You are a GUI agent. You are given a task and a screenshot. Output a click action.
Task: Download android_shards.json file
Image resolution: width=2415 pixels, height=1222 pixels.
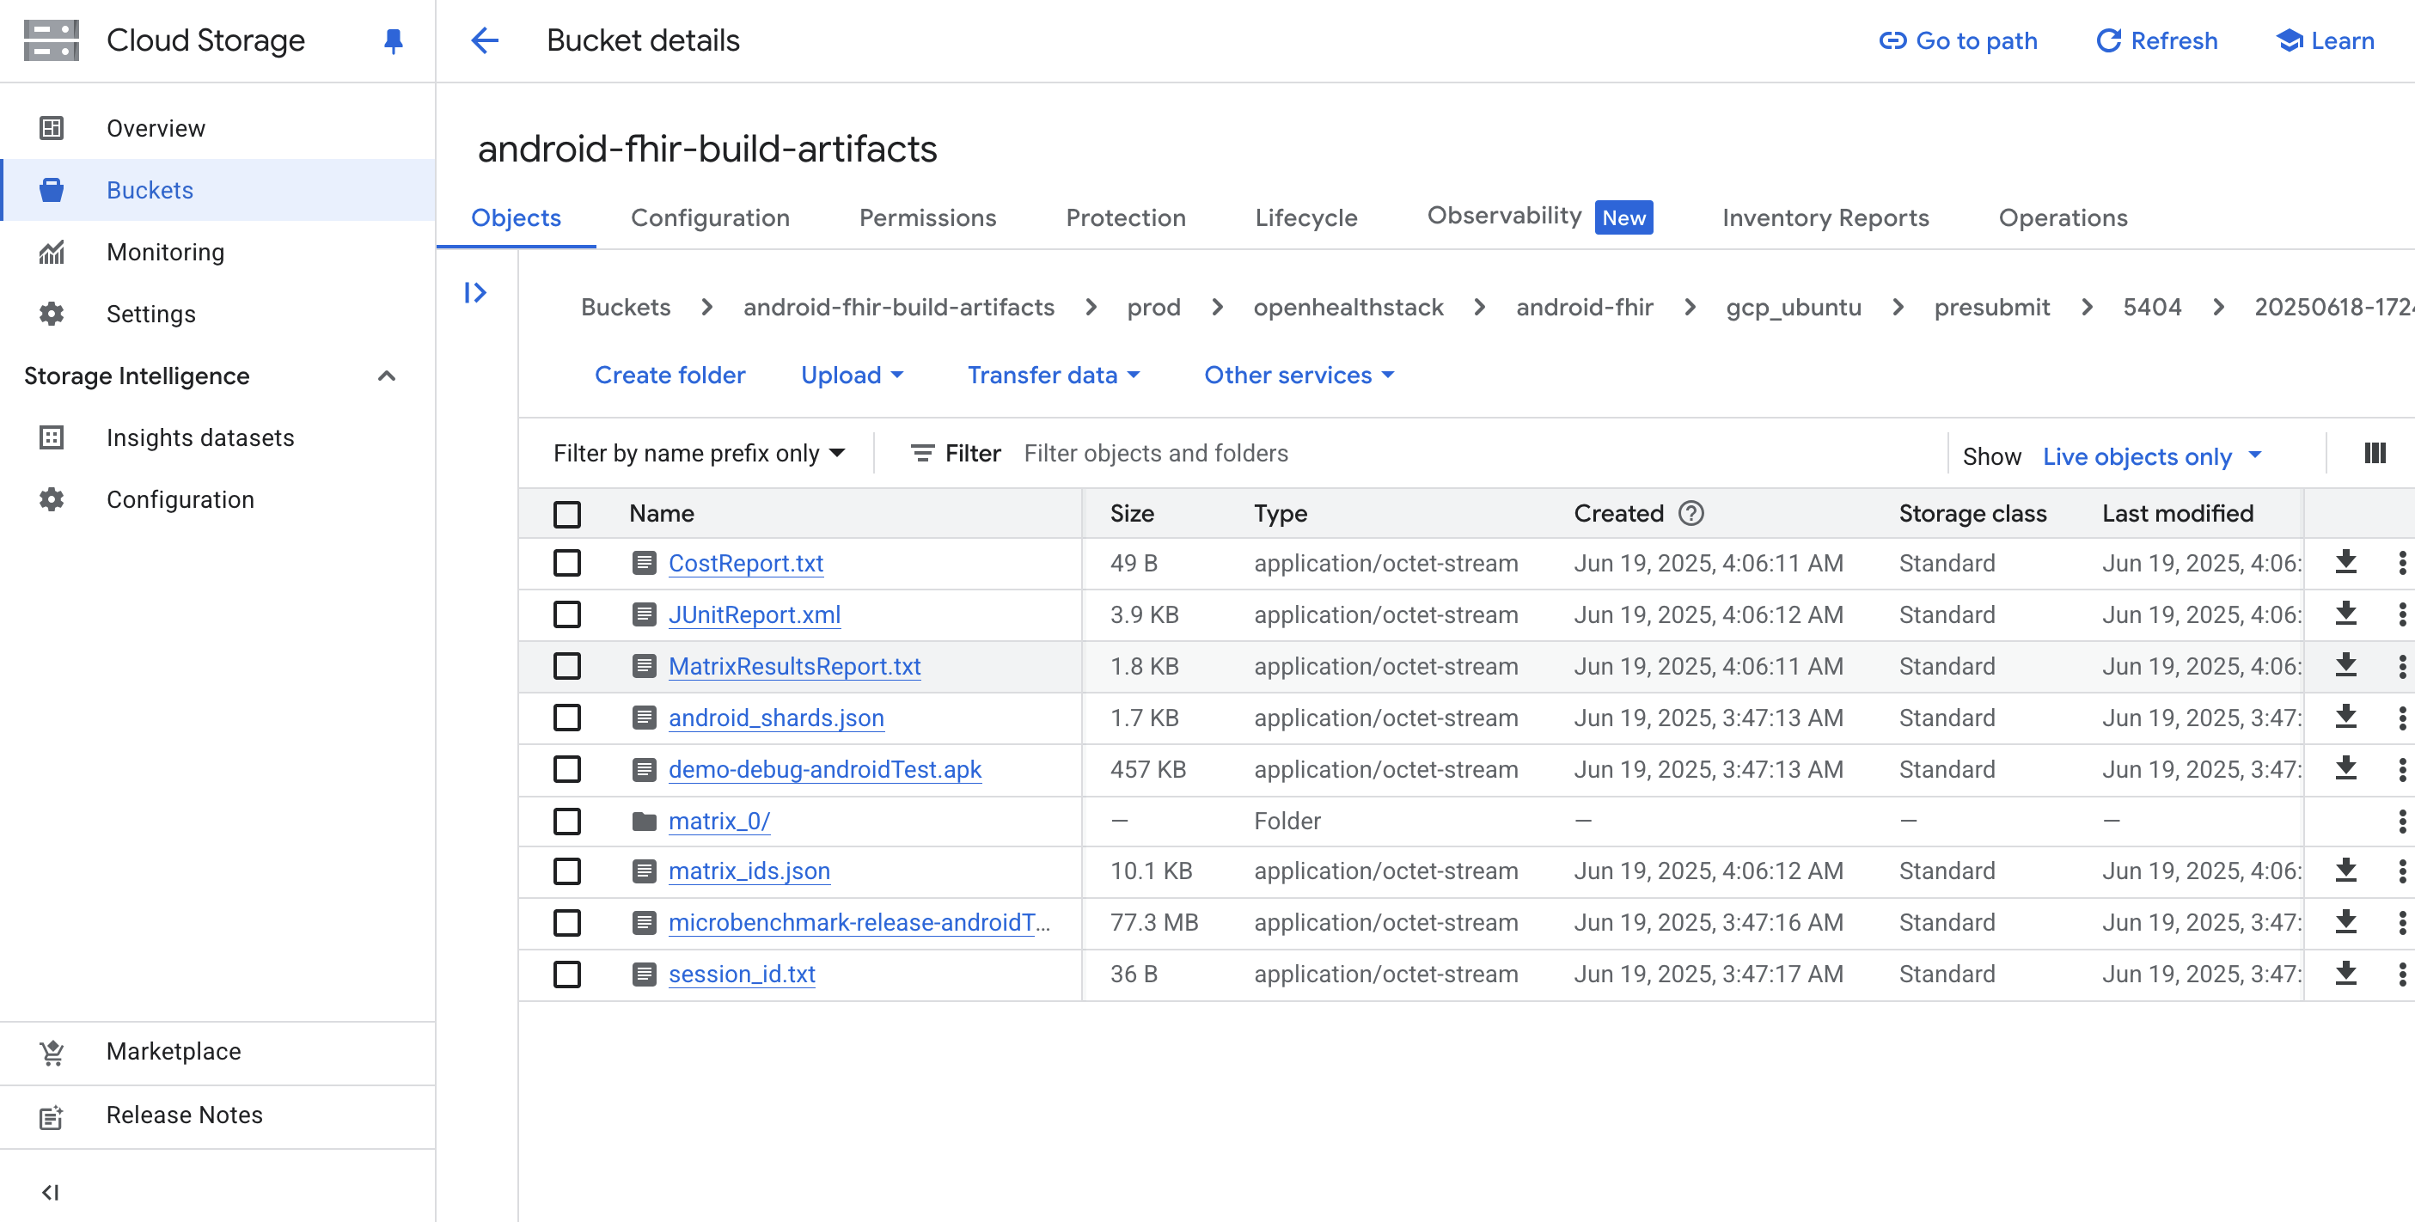click(2345, 717)
